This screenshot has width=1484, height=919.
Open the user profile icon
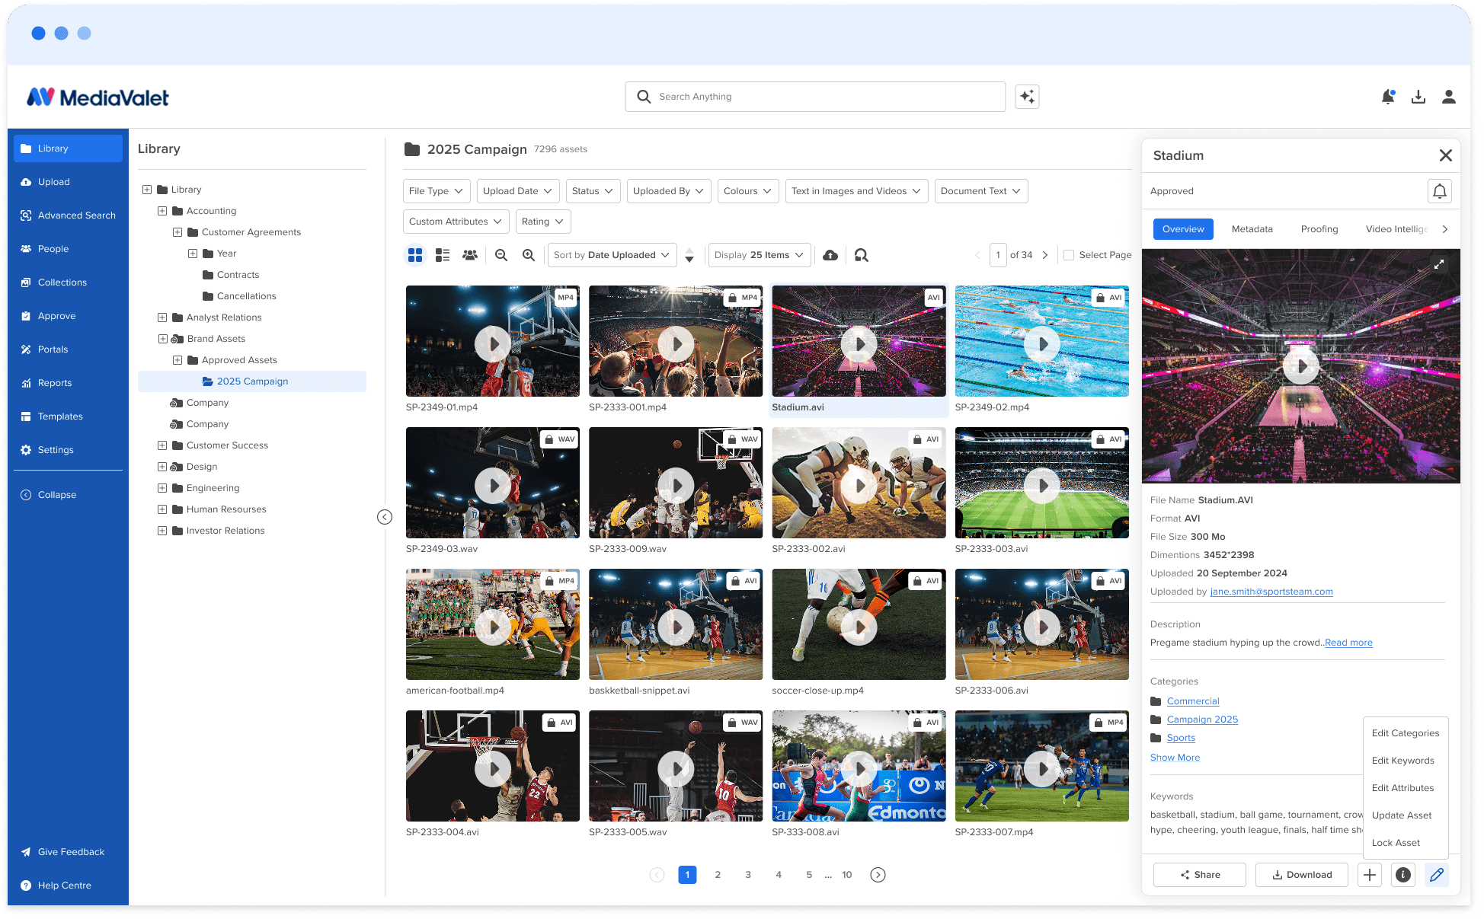pos(1449,97)
